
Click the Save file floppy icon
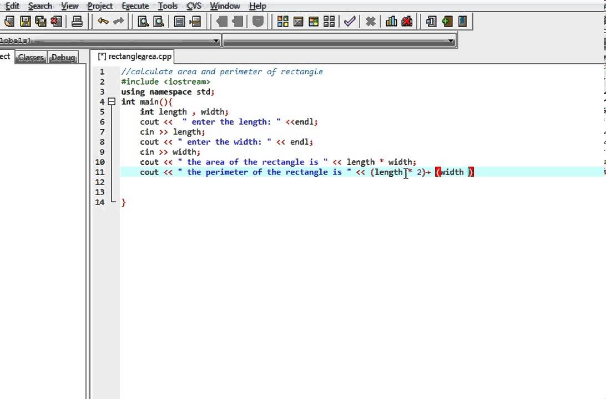tap(26, 21)
